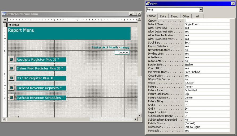Click the Grid Y value 24
Viewport: 237px width, 136px height.
(x=207, y=109)
